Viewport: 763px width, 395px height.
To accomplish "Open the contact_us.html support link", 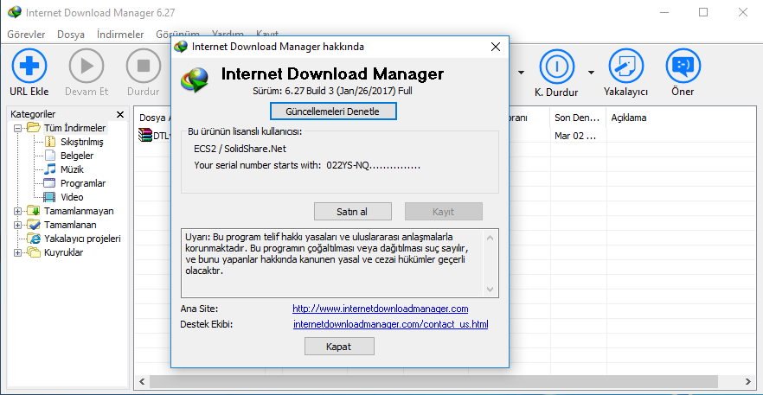I will [x=391, y=324].
